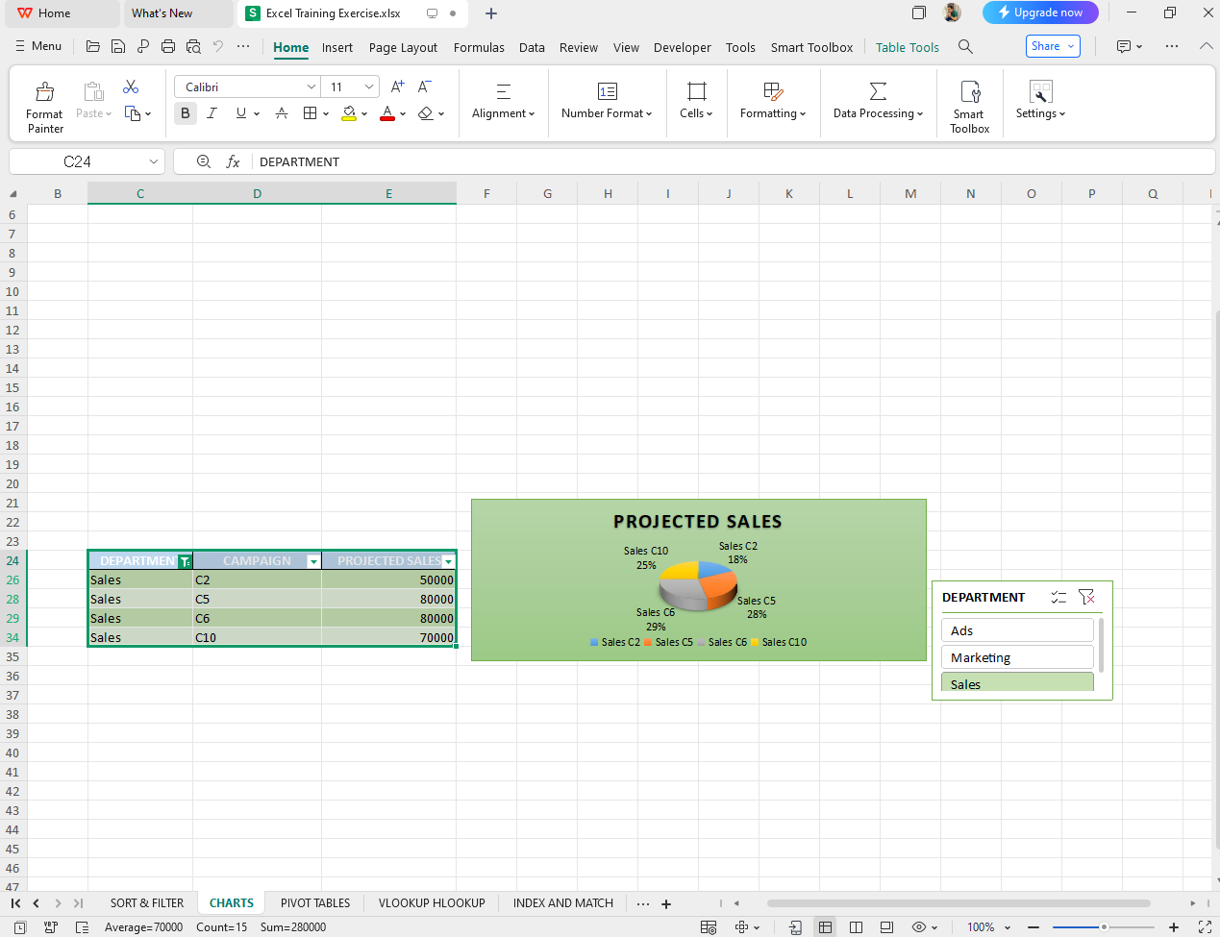Clear the DEPARTMENT slicer filter
Image resolution: width=1220 pixels, height=937 pixels.
point(1087,597)
